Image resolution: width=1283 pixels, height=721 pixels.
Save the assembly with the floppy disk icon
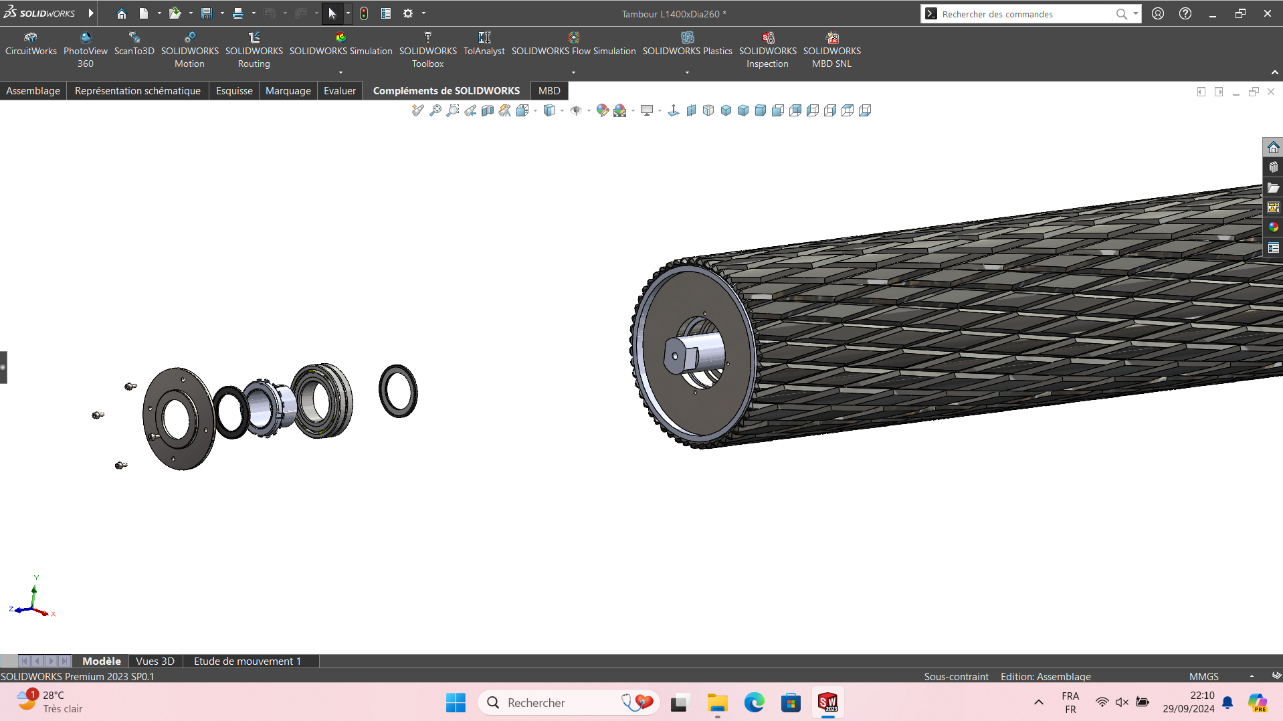coord(207,13)
